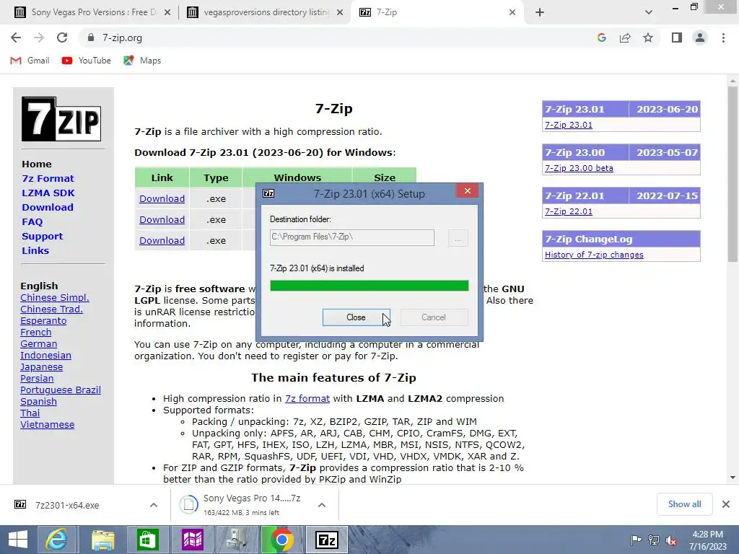Click Close in the 7-Zip Setup dialog

coord(357,317)
